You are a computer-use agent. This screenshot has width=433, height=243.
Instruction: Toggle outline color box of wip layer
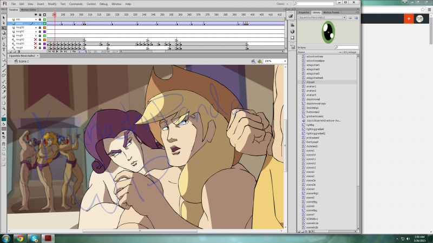point(45,19)
